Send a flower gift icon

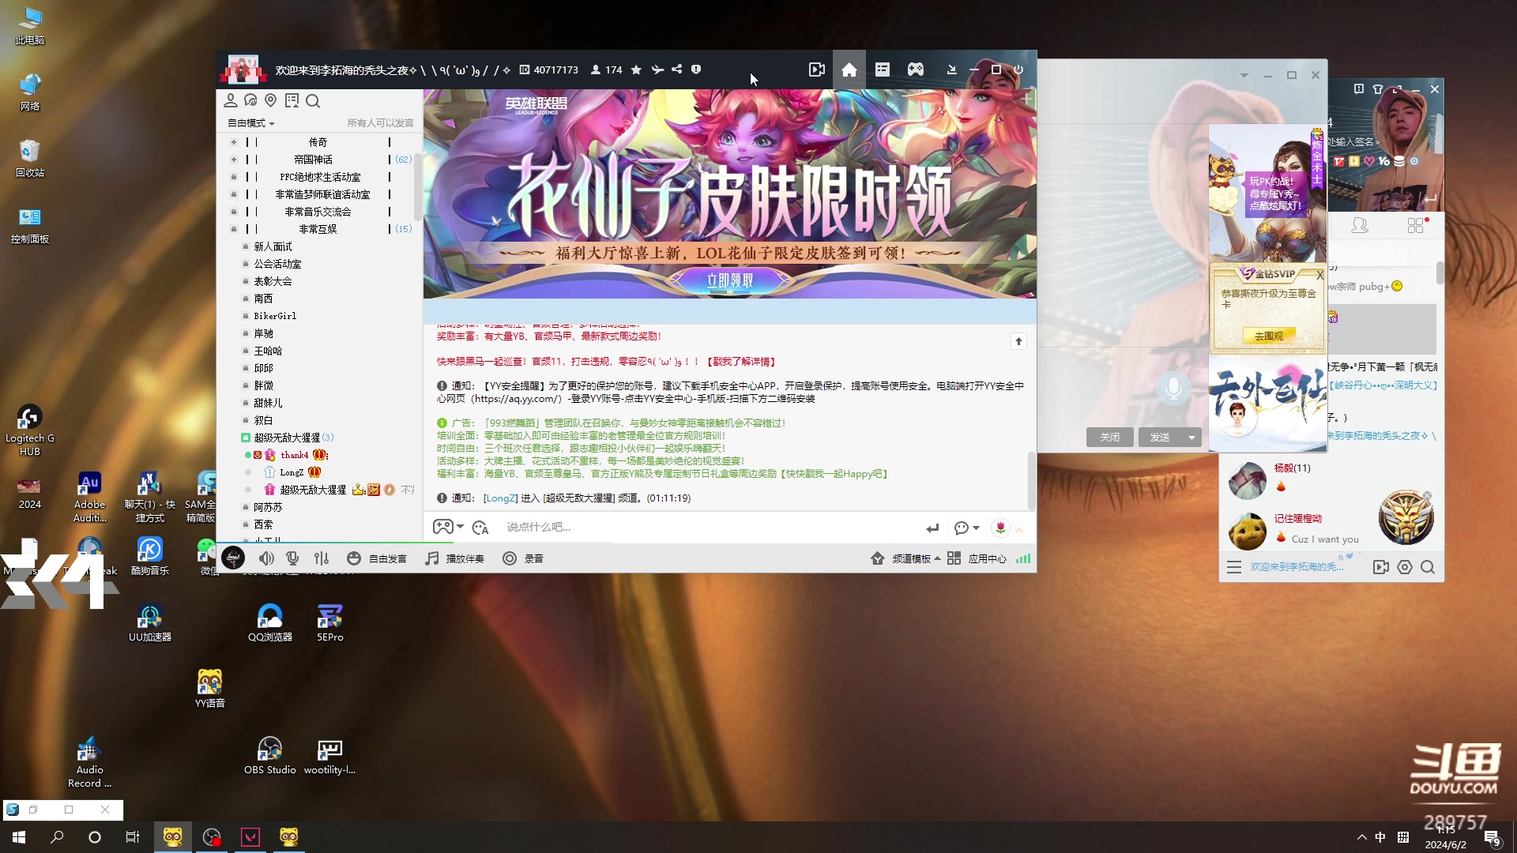(x=1000, y=528)
